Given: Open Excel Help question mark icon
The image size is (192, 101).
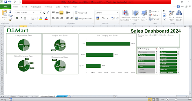Looking at the screenshot, I should tap(178, 6).
